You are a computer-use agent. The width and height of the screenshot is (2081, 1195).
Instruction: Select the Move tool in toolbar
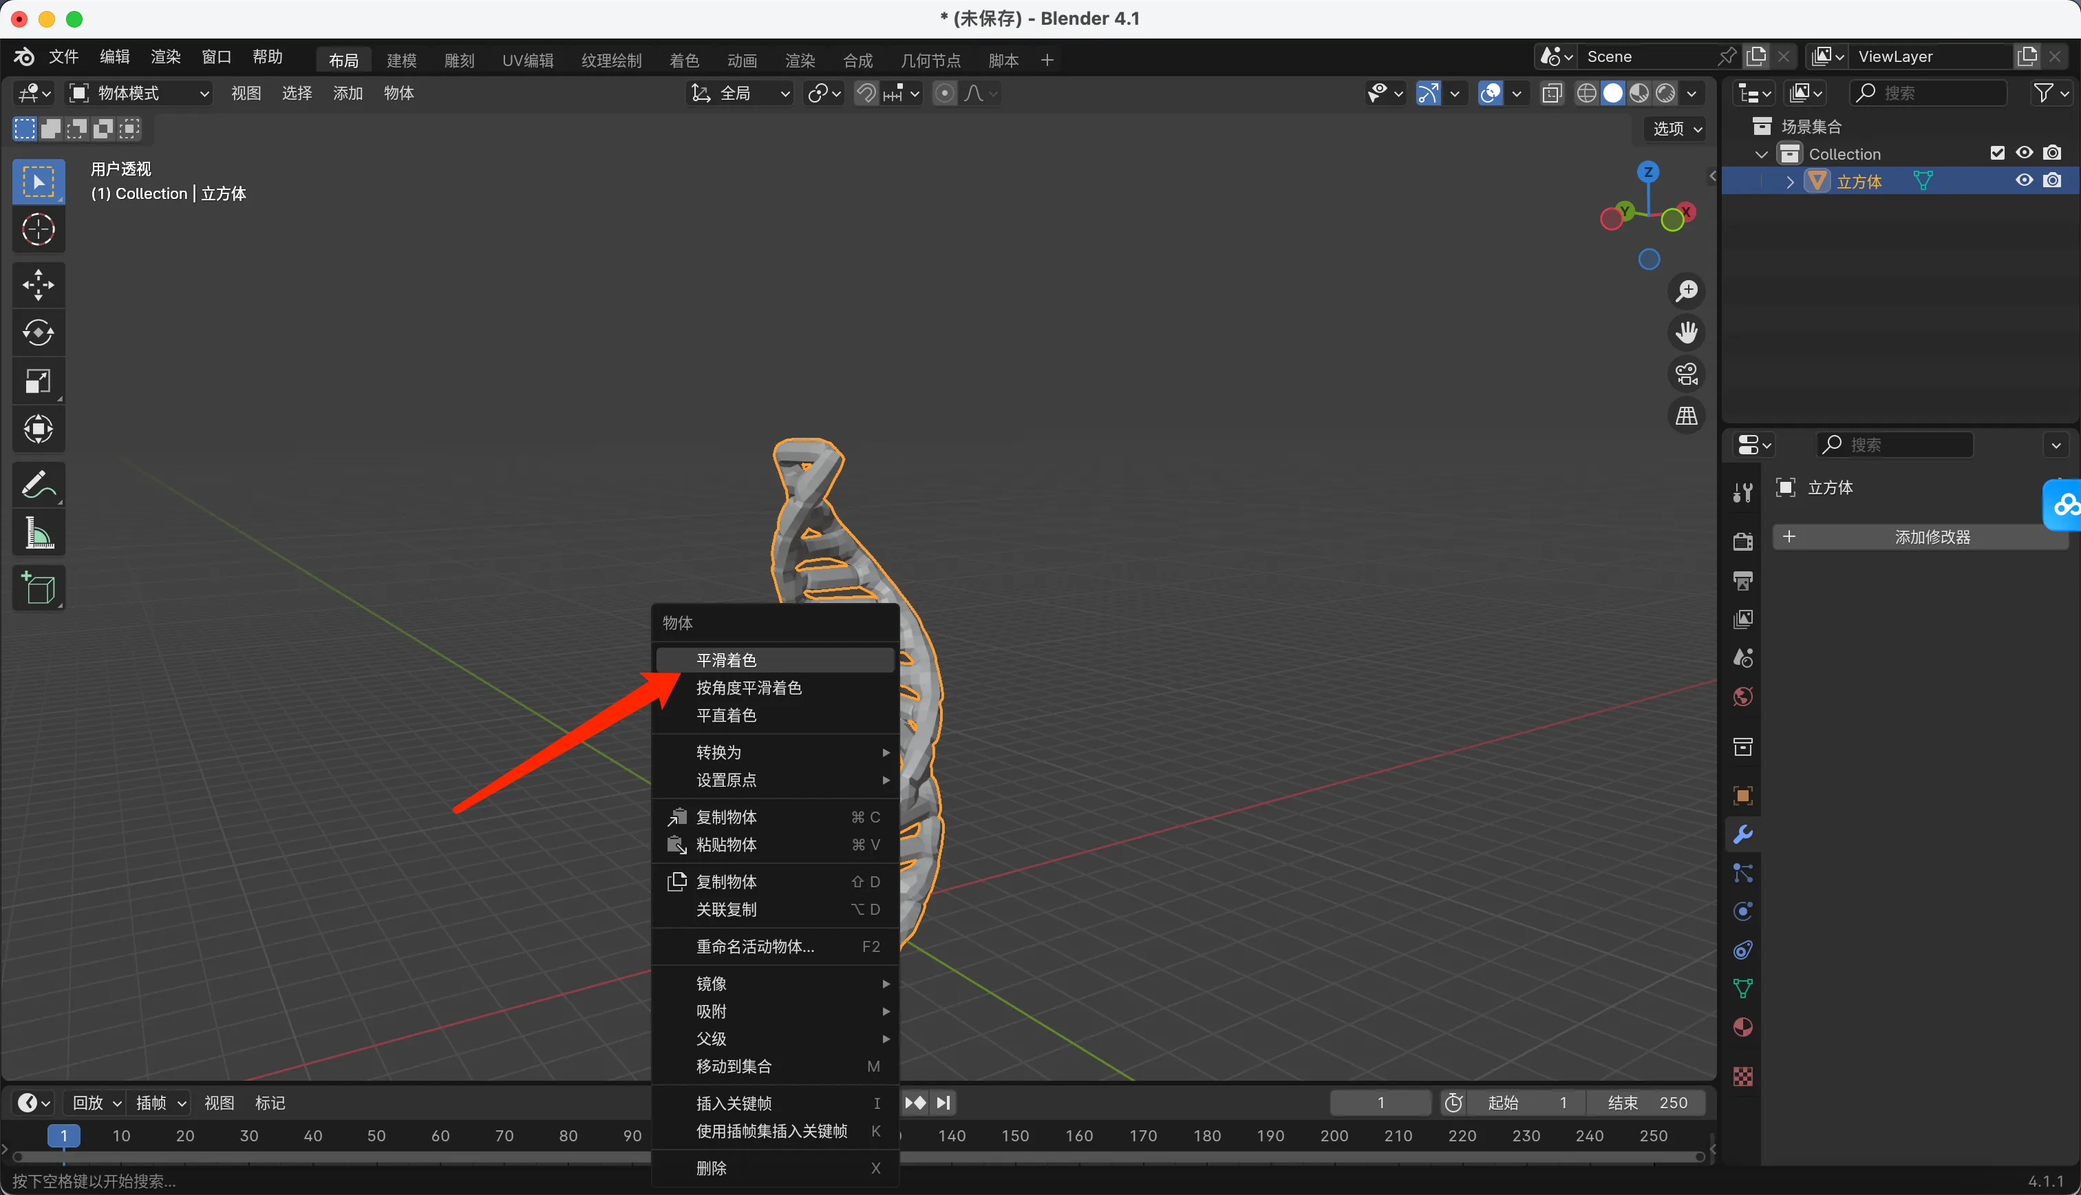[x=38, y=285]
